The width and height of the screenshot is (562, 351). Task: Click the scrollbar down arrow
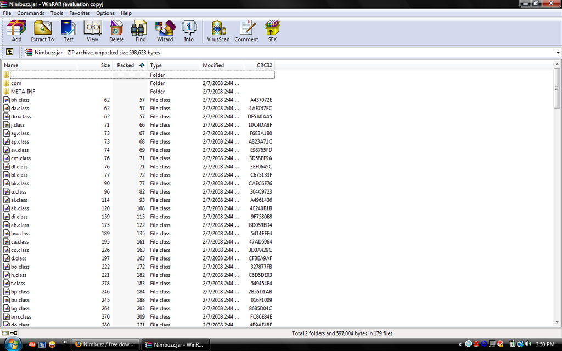557,322
